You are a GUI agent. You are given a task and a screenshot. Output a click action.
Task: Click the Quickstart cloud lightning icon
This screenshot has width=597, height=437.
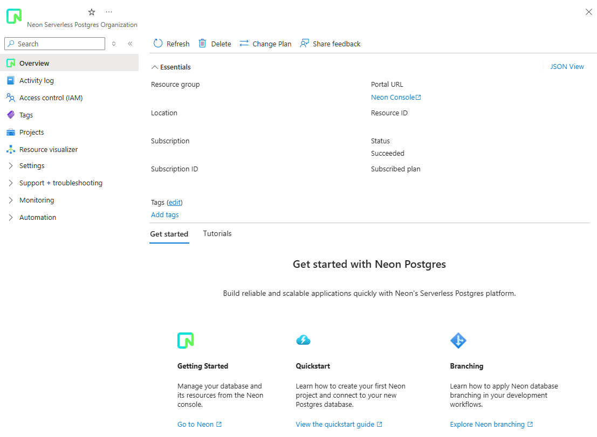pyautogui.click(x=303, y=339)
